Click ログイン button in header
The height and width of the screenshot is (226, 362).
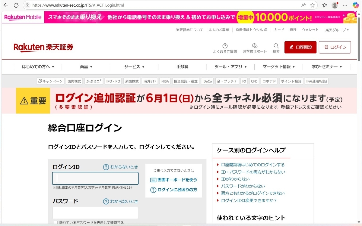tap(335, 47)
